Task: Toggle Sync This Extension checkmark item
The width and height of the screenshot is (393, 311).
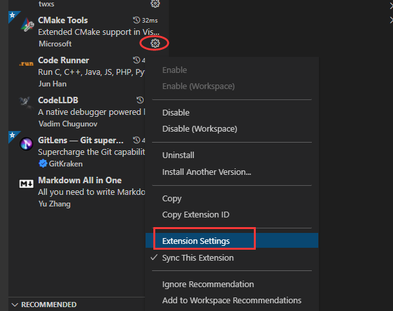Action: (x=232, y=258)
